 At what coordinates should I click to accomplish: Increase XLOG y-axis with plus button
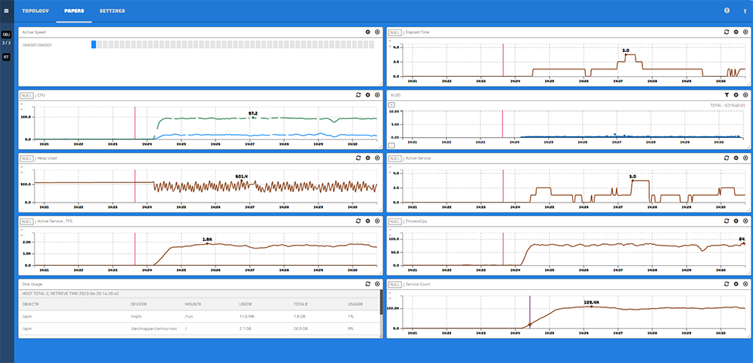tap(392, 105)
